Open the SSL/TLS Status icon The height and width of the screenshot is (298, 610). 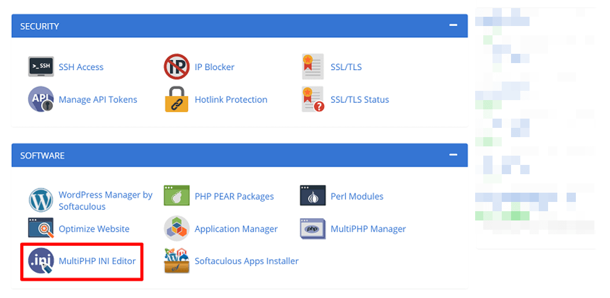[x=313, y=100]
